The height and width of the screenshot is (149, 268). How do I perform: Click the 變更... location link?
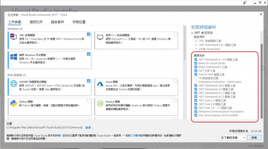coord(89,128)
